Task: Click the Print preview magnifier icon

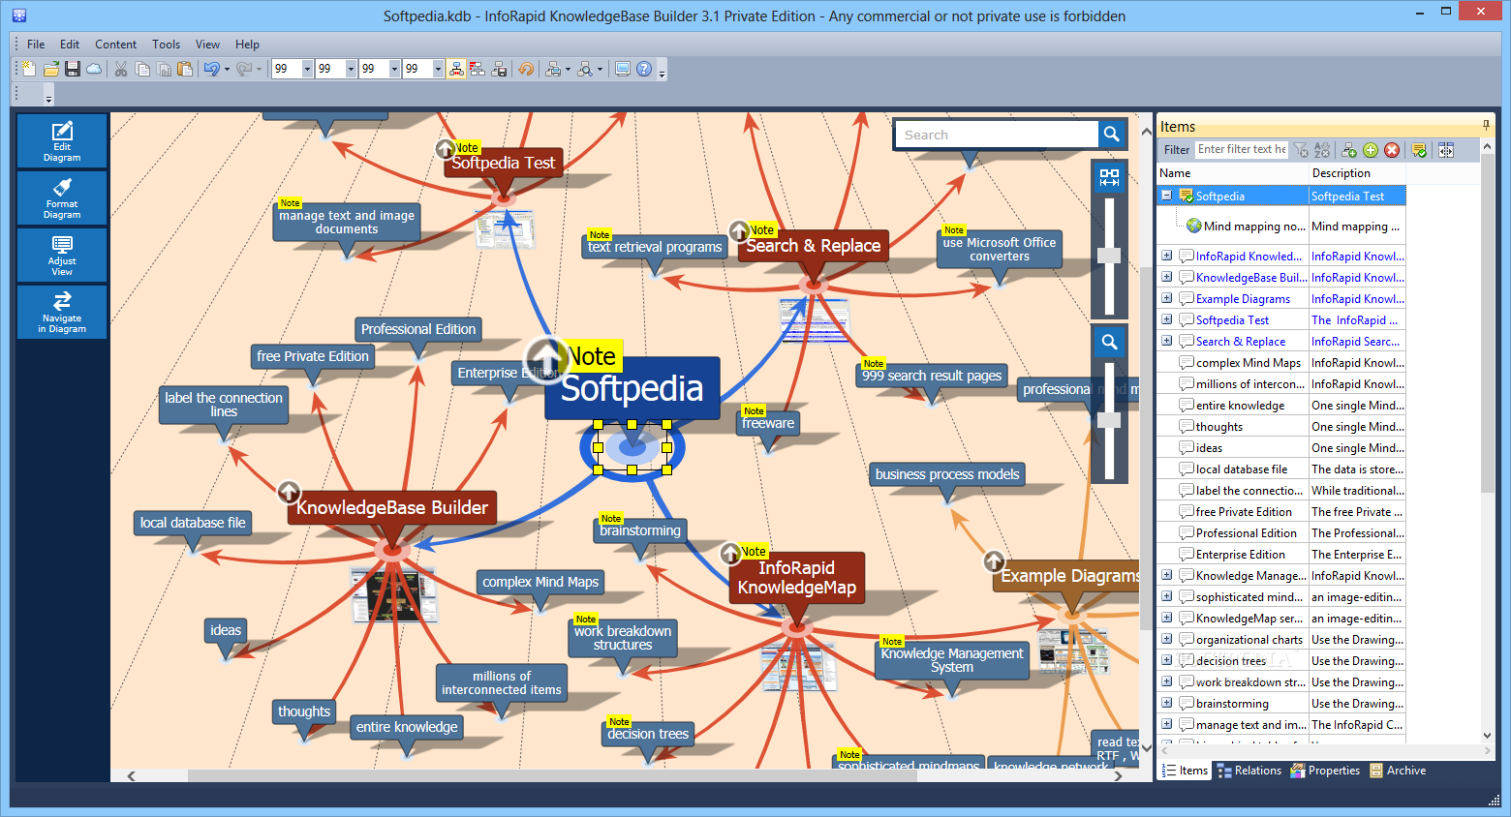Action: pos(585,69)
